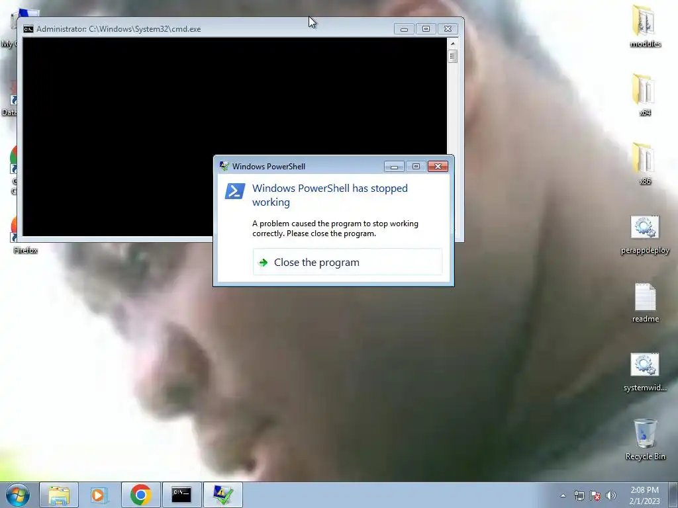Switch to the PowerShell error taskbar button
Screen dimensions: 678x508
pyautogui.click(x=222, y=495)
